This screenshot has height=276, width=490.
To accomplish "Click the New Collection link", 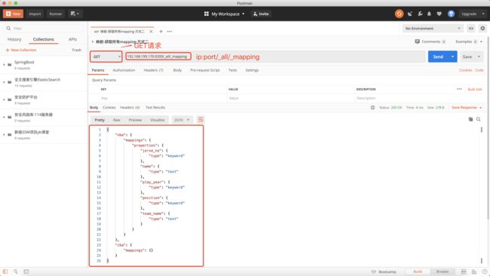I will pos(21,50).
